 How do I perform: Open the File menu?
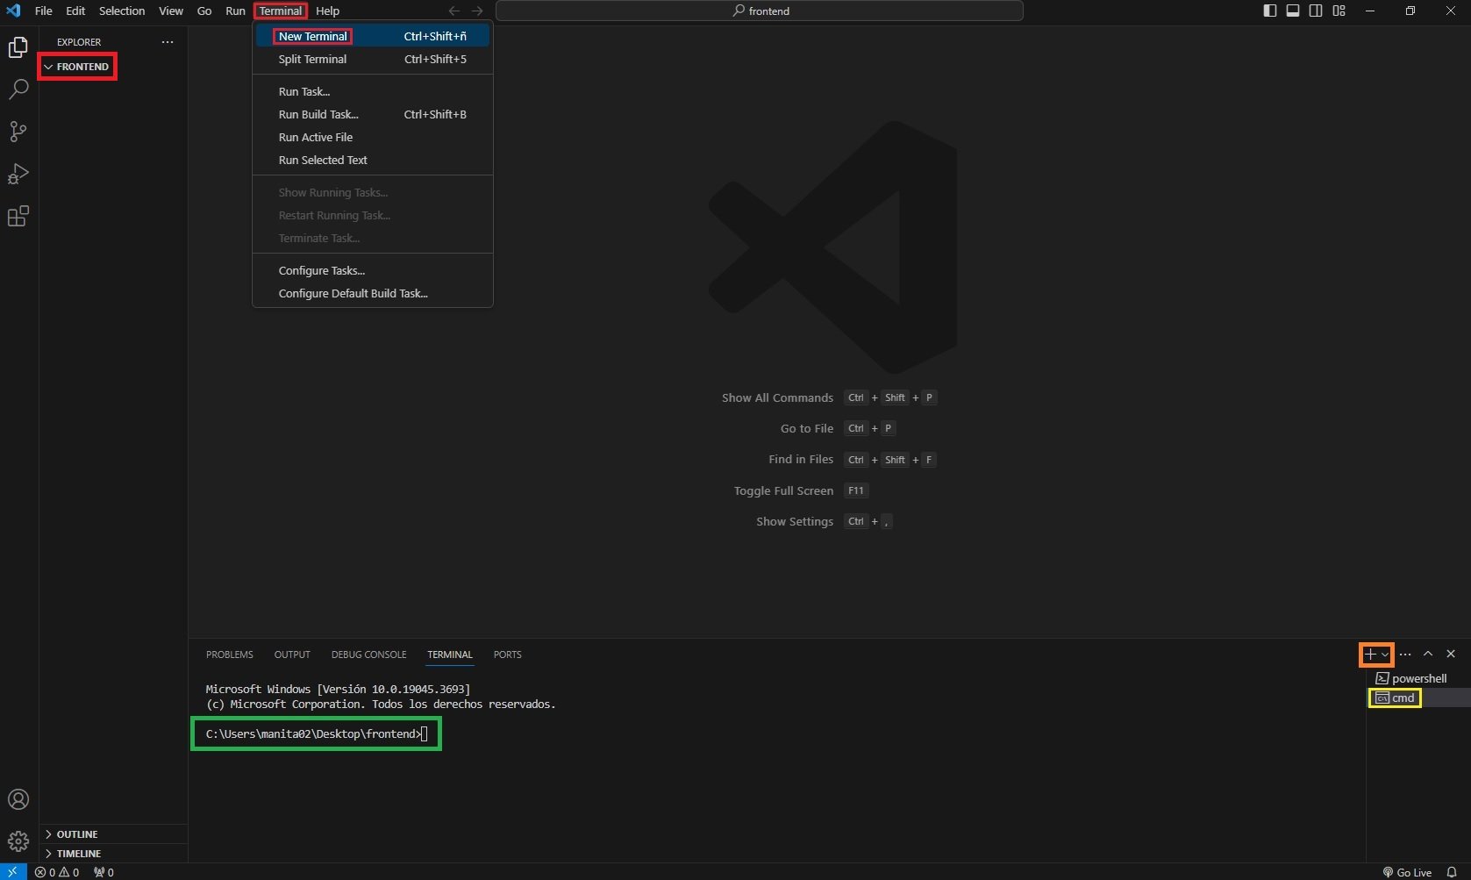tap(44, 11)
